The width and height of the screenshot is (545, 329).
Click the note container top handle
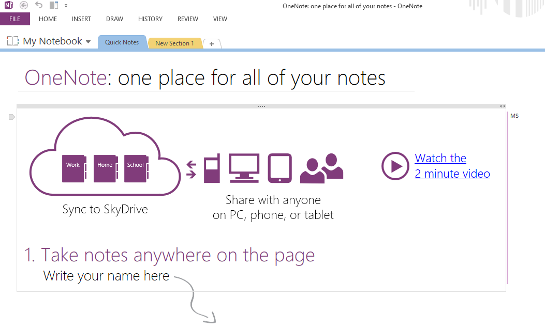(x=261, y=106)
